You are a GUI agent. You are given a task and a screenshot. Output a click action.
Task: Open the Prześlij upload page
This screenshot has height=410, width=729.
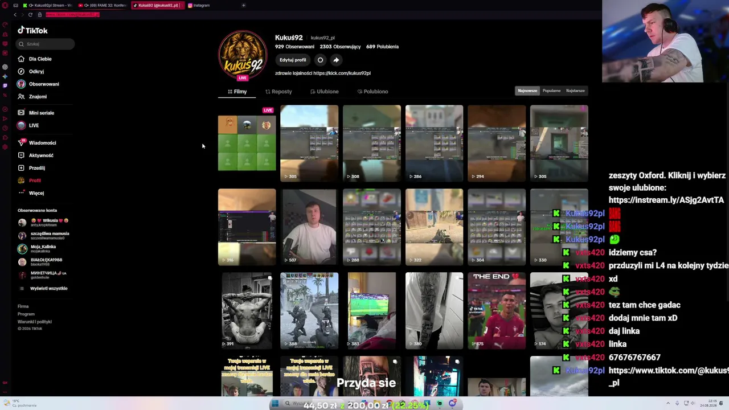(x=31, y=168)
